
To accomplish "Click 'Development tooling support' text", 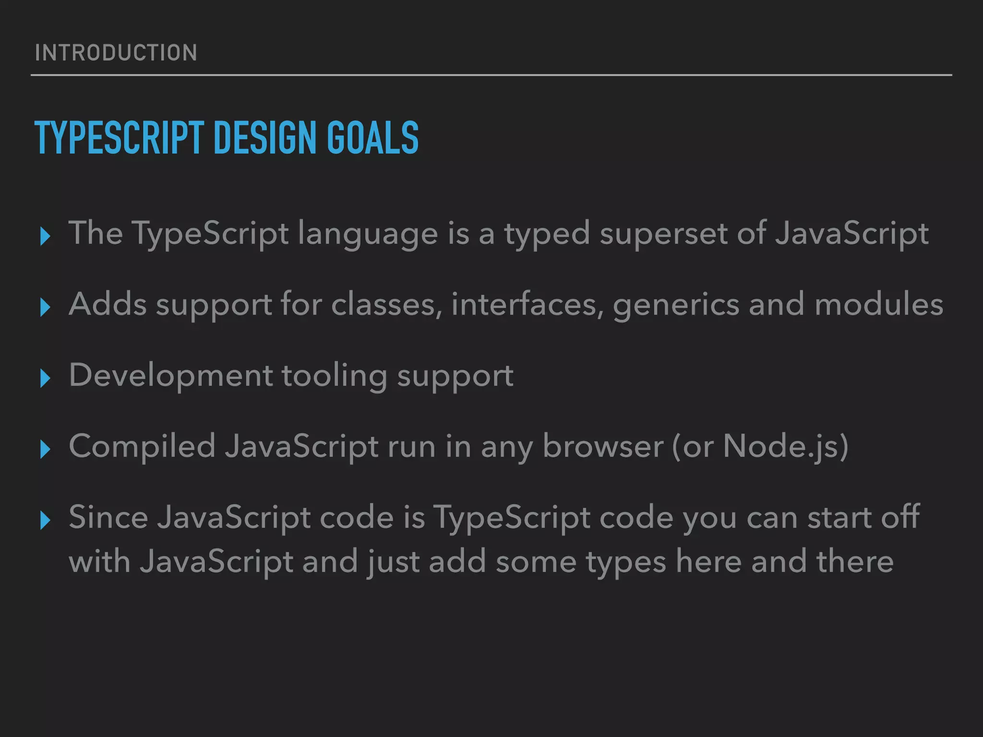I will click(x=291, y=376).
